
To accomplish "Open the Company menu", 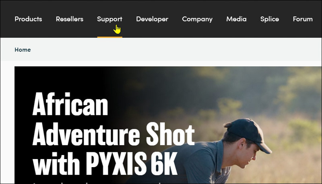I will (x=197, y=19).
